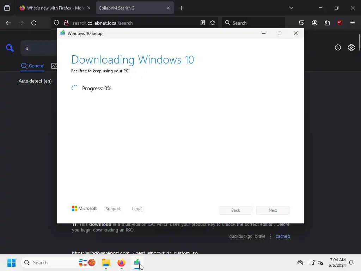
Task: Click the muted volume tray icon
Action: pos(320,263)
